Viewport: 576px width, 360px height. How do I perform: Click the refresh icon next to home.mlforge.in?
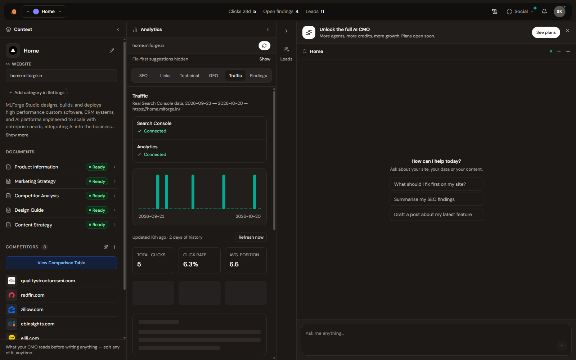[264, 46]
